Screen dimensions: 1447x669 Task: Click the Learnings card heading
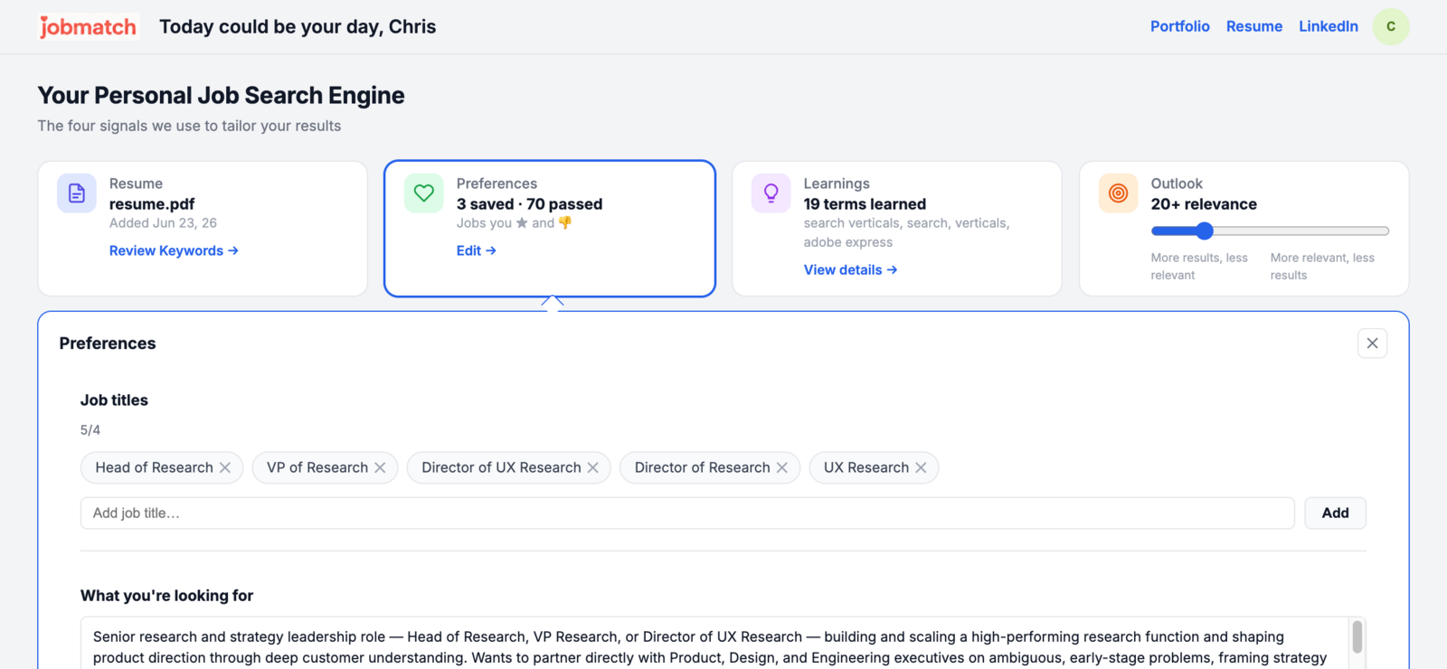click(837, 184)
